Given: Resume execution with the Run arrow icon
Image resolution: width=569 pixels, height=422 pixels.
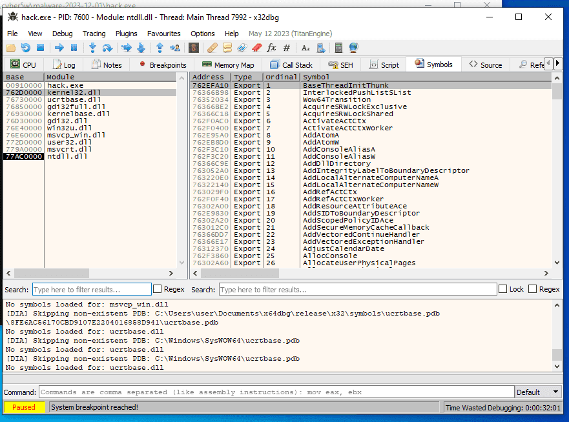Looking at the screenshot, I should (x=58, y=48).
